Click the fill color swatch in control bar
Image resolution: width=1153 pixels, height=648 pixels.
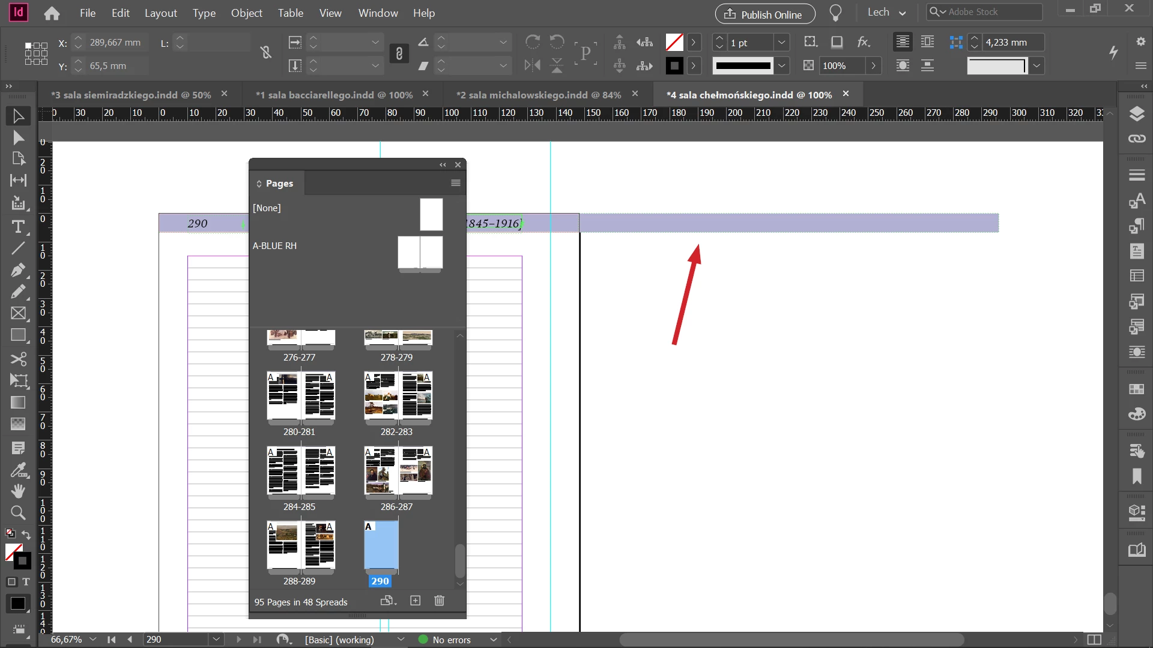[x=674, y=43]
